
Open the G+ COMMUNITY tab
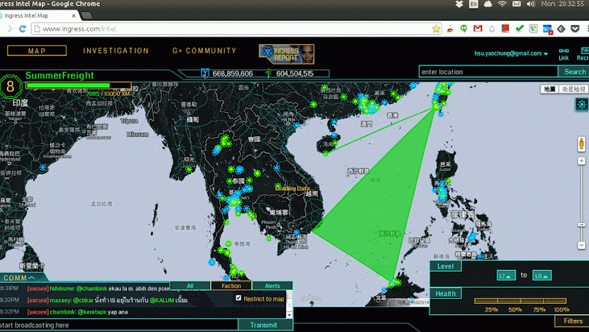(x=204, y=50)
